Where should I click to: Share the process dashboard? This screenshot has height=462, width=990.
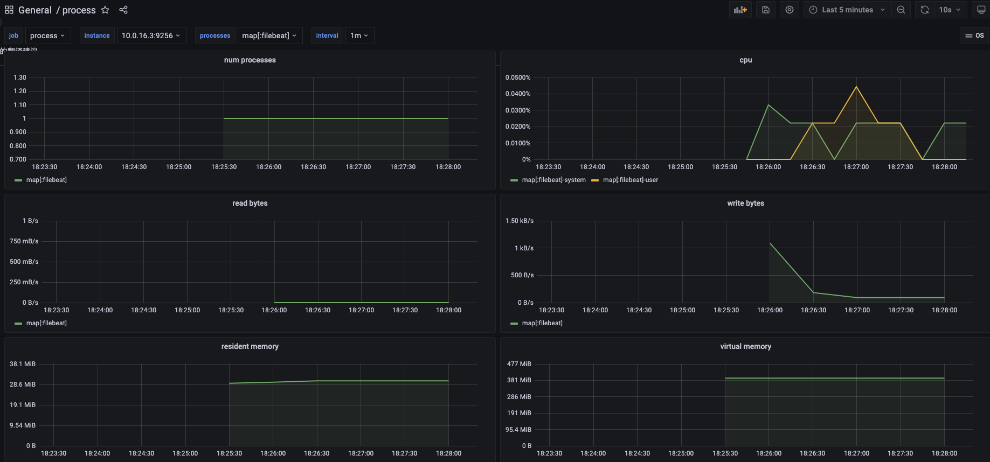tap(123, 10)
